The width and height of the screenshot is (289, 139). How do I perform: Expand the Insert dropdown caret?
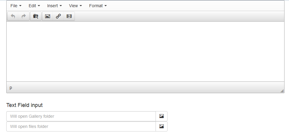point(61,6)
